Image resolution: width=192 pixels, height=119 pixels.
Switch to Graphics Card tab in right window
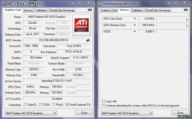coord(109,10)
